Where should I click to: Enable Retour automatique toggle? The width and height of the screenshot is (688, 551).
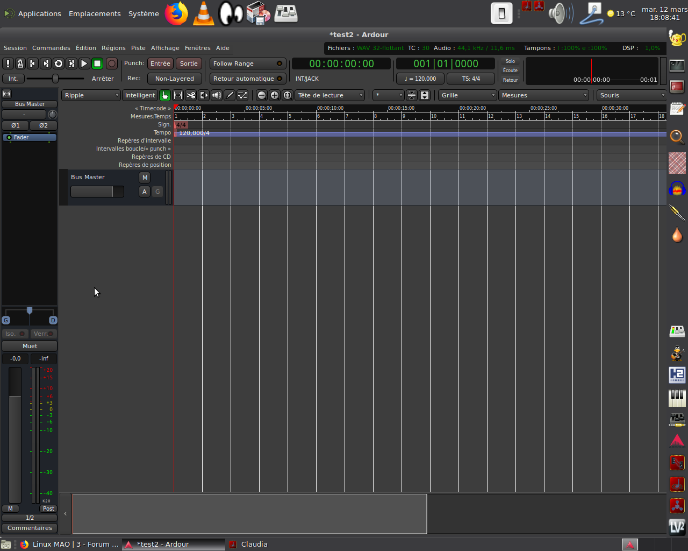247,79
